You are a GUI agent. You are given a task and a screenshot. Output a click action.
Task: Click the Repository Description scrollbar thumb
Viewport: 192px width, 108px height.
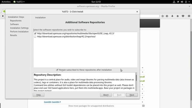point(136,77)
